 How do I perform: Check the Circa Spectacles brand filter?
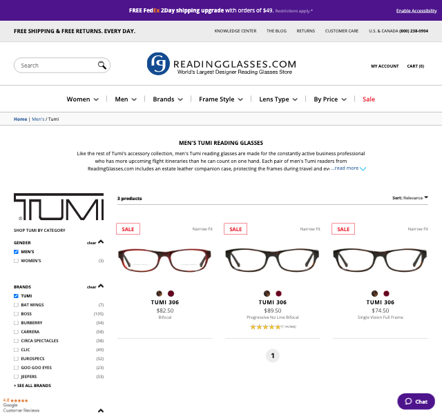coord(16,341)
